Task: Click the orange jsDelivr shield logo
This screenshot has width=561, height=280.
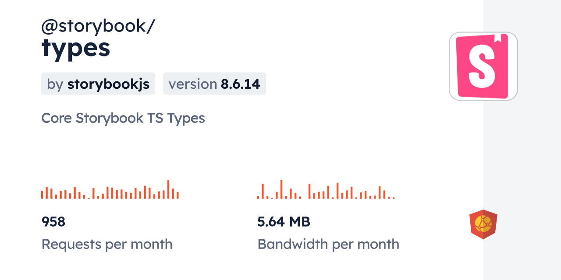Action: (483, 224)
